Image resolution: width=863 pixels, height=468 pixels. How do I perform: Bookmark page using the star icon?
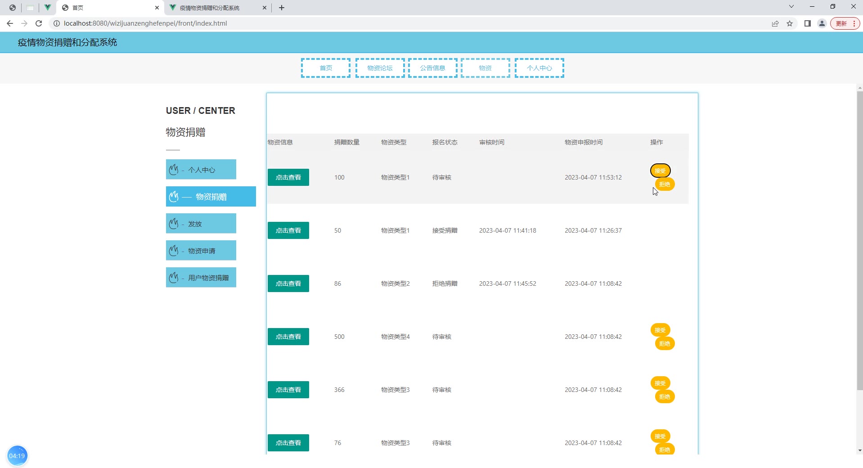[x=790, y=23]
